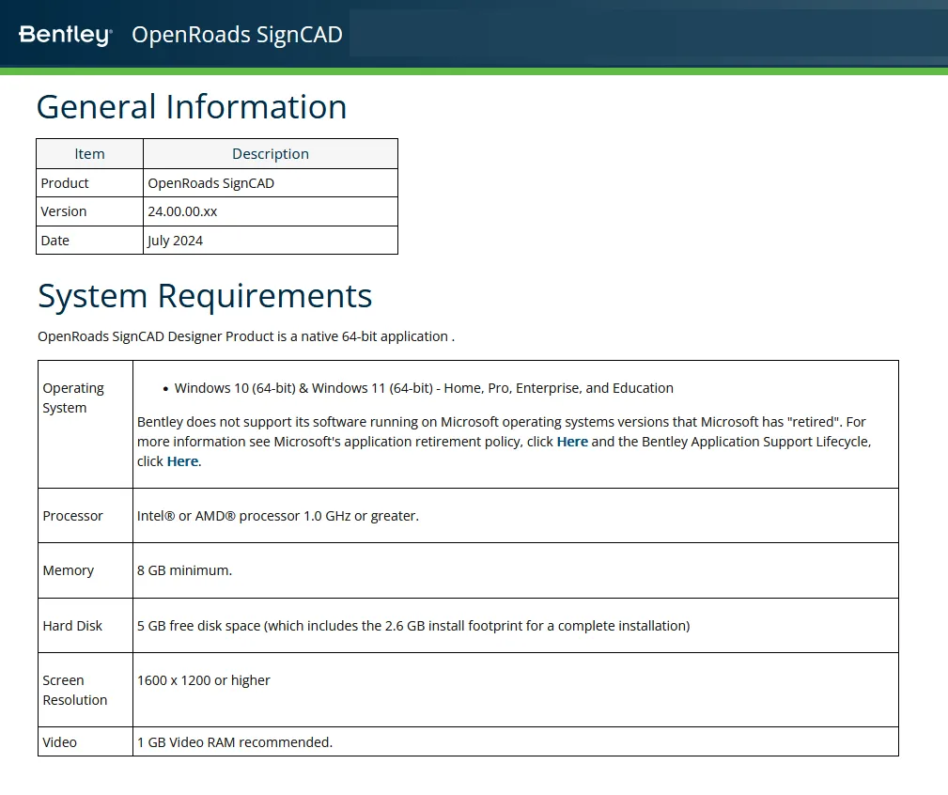The width and height of the screenshot is (948, 795).
Task: Click the 'Product' table cell
Action: tap(89, 183)
